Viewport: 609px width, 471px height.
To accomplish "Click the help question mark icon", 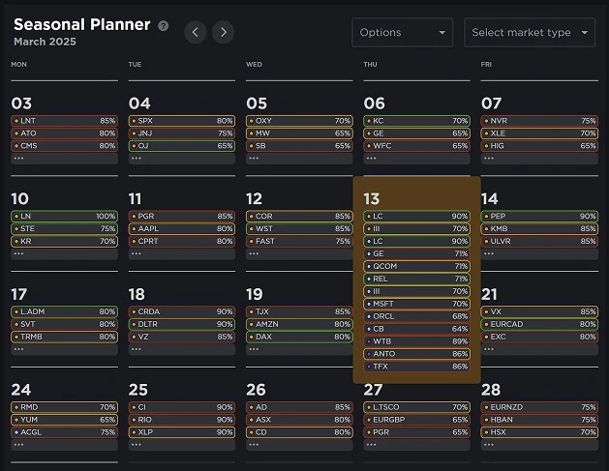I will point(163,26).
